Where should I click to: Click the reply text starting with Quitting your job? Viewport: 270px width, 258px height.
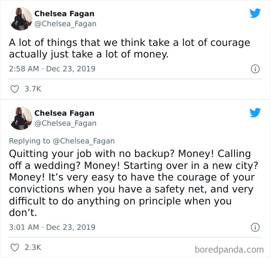[x=131, y=183]
